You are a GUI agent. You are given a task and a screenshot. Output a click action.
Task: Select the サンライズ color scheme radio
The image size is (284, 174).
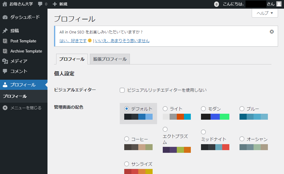pos(127,164)
